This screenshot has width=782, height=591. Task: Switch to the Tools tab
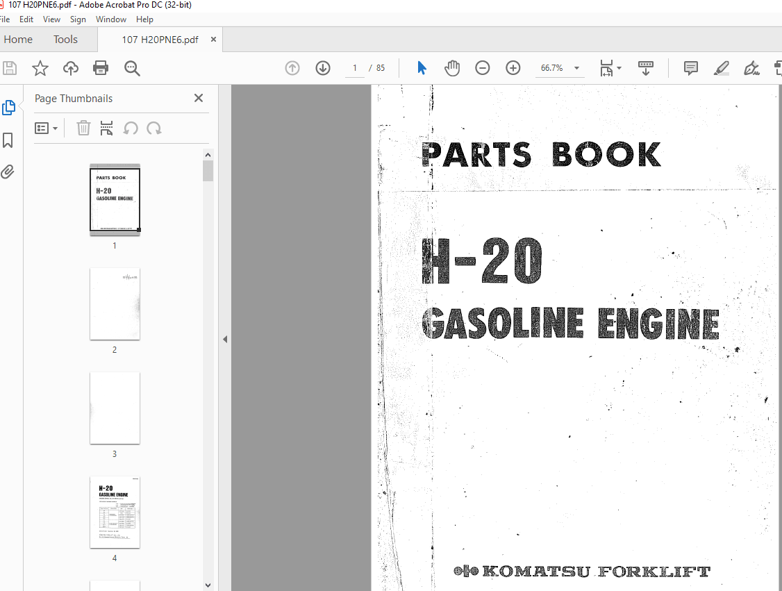[65, 40]
